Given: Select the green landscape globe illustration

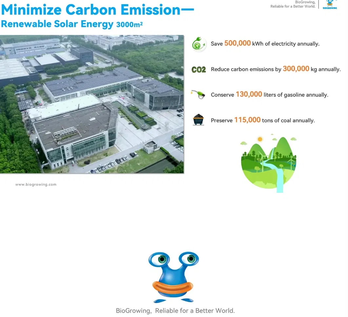Looking at the screenshot, I should [x=269, y=164].
